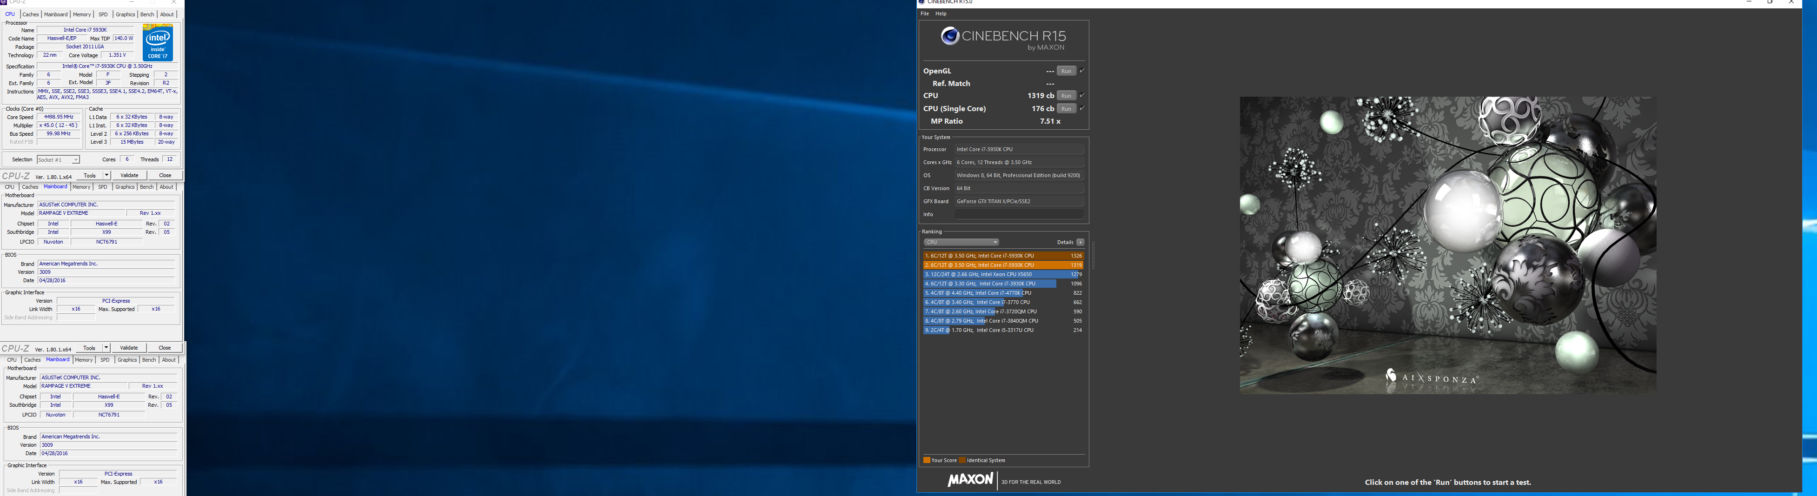1817x496 pixels.
Task: Click the rendered spheres benchmark image
Action: coord(1447,245)
